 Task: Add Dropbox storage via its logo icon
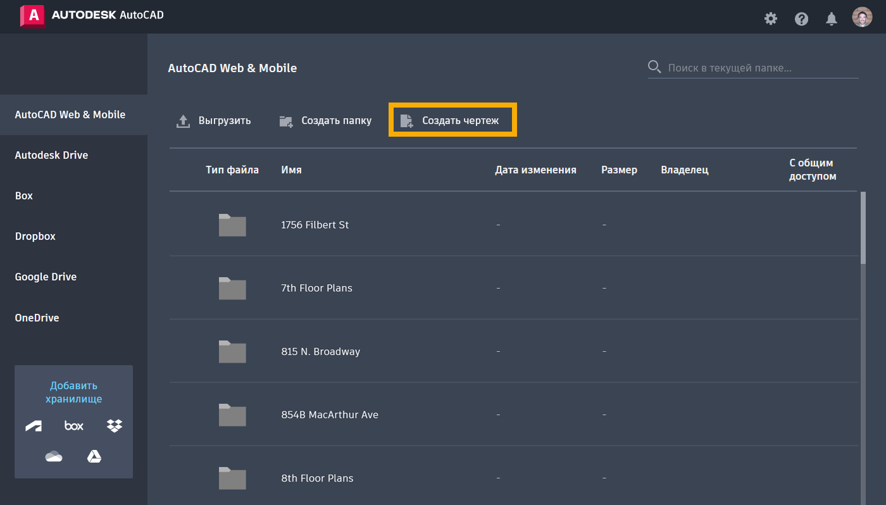pyautogui.click(x=115, y=426)
